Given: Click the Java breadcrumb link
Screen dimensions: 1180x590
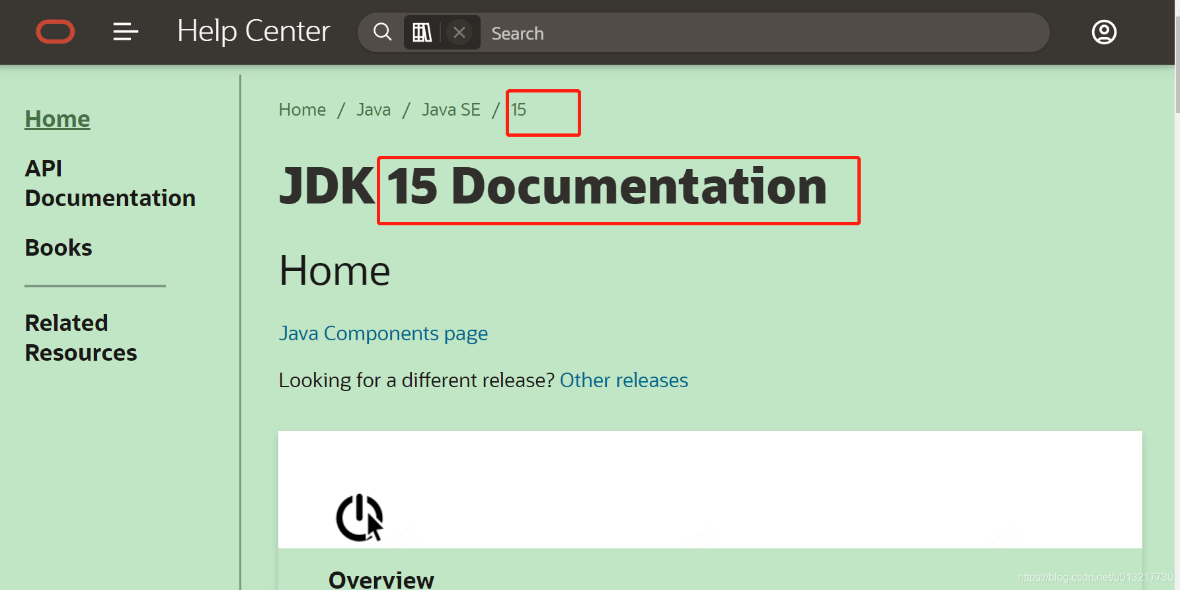Looking at the screenshot, I should pyautogui.click(x=374, y=110).
